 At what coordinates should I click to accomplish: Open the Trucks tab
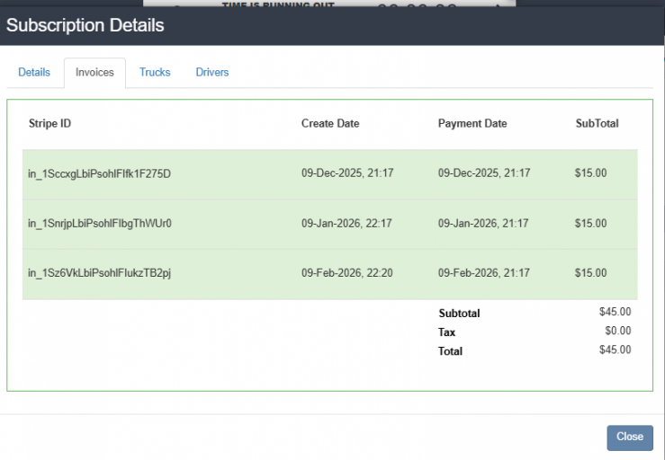155,73
